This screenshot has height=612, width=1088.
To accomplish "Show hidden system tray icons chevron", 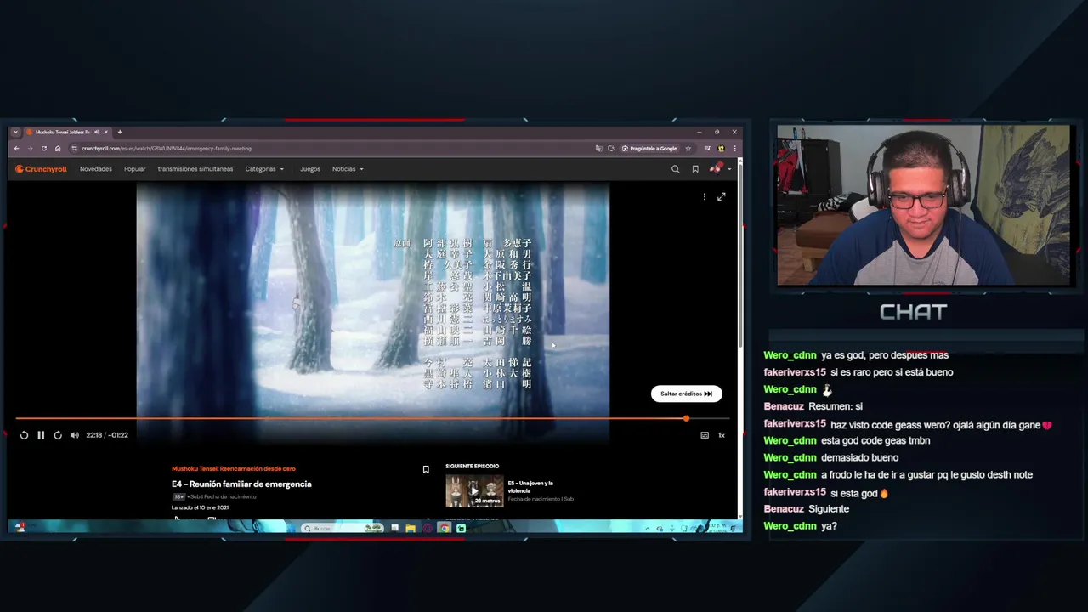I will (648, 529).
